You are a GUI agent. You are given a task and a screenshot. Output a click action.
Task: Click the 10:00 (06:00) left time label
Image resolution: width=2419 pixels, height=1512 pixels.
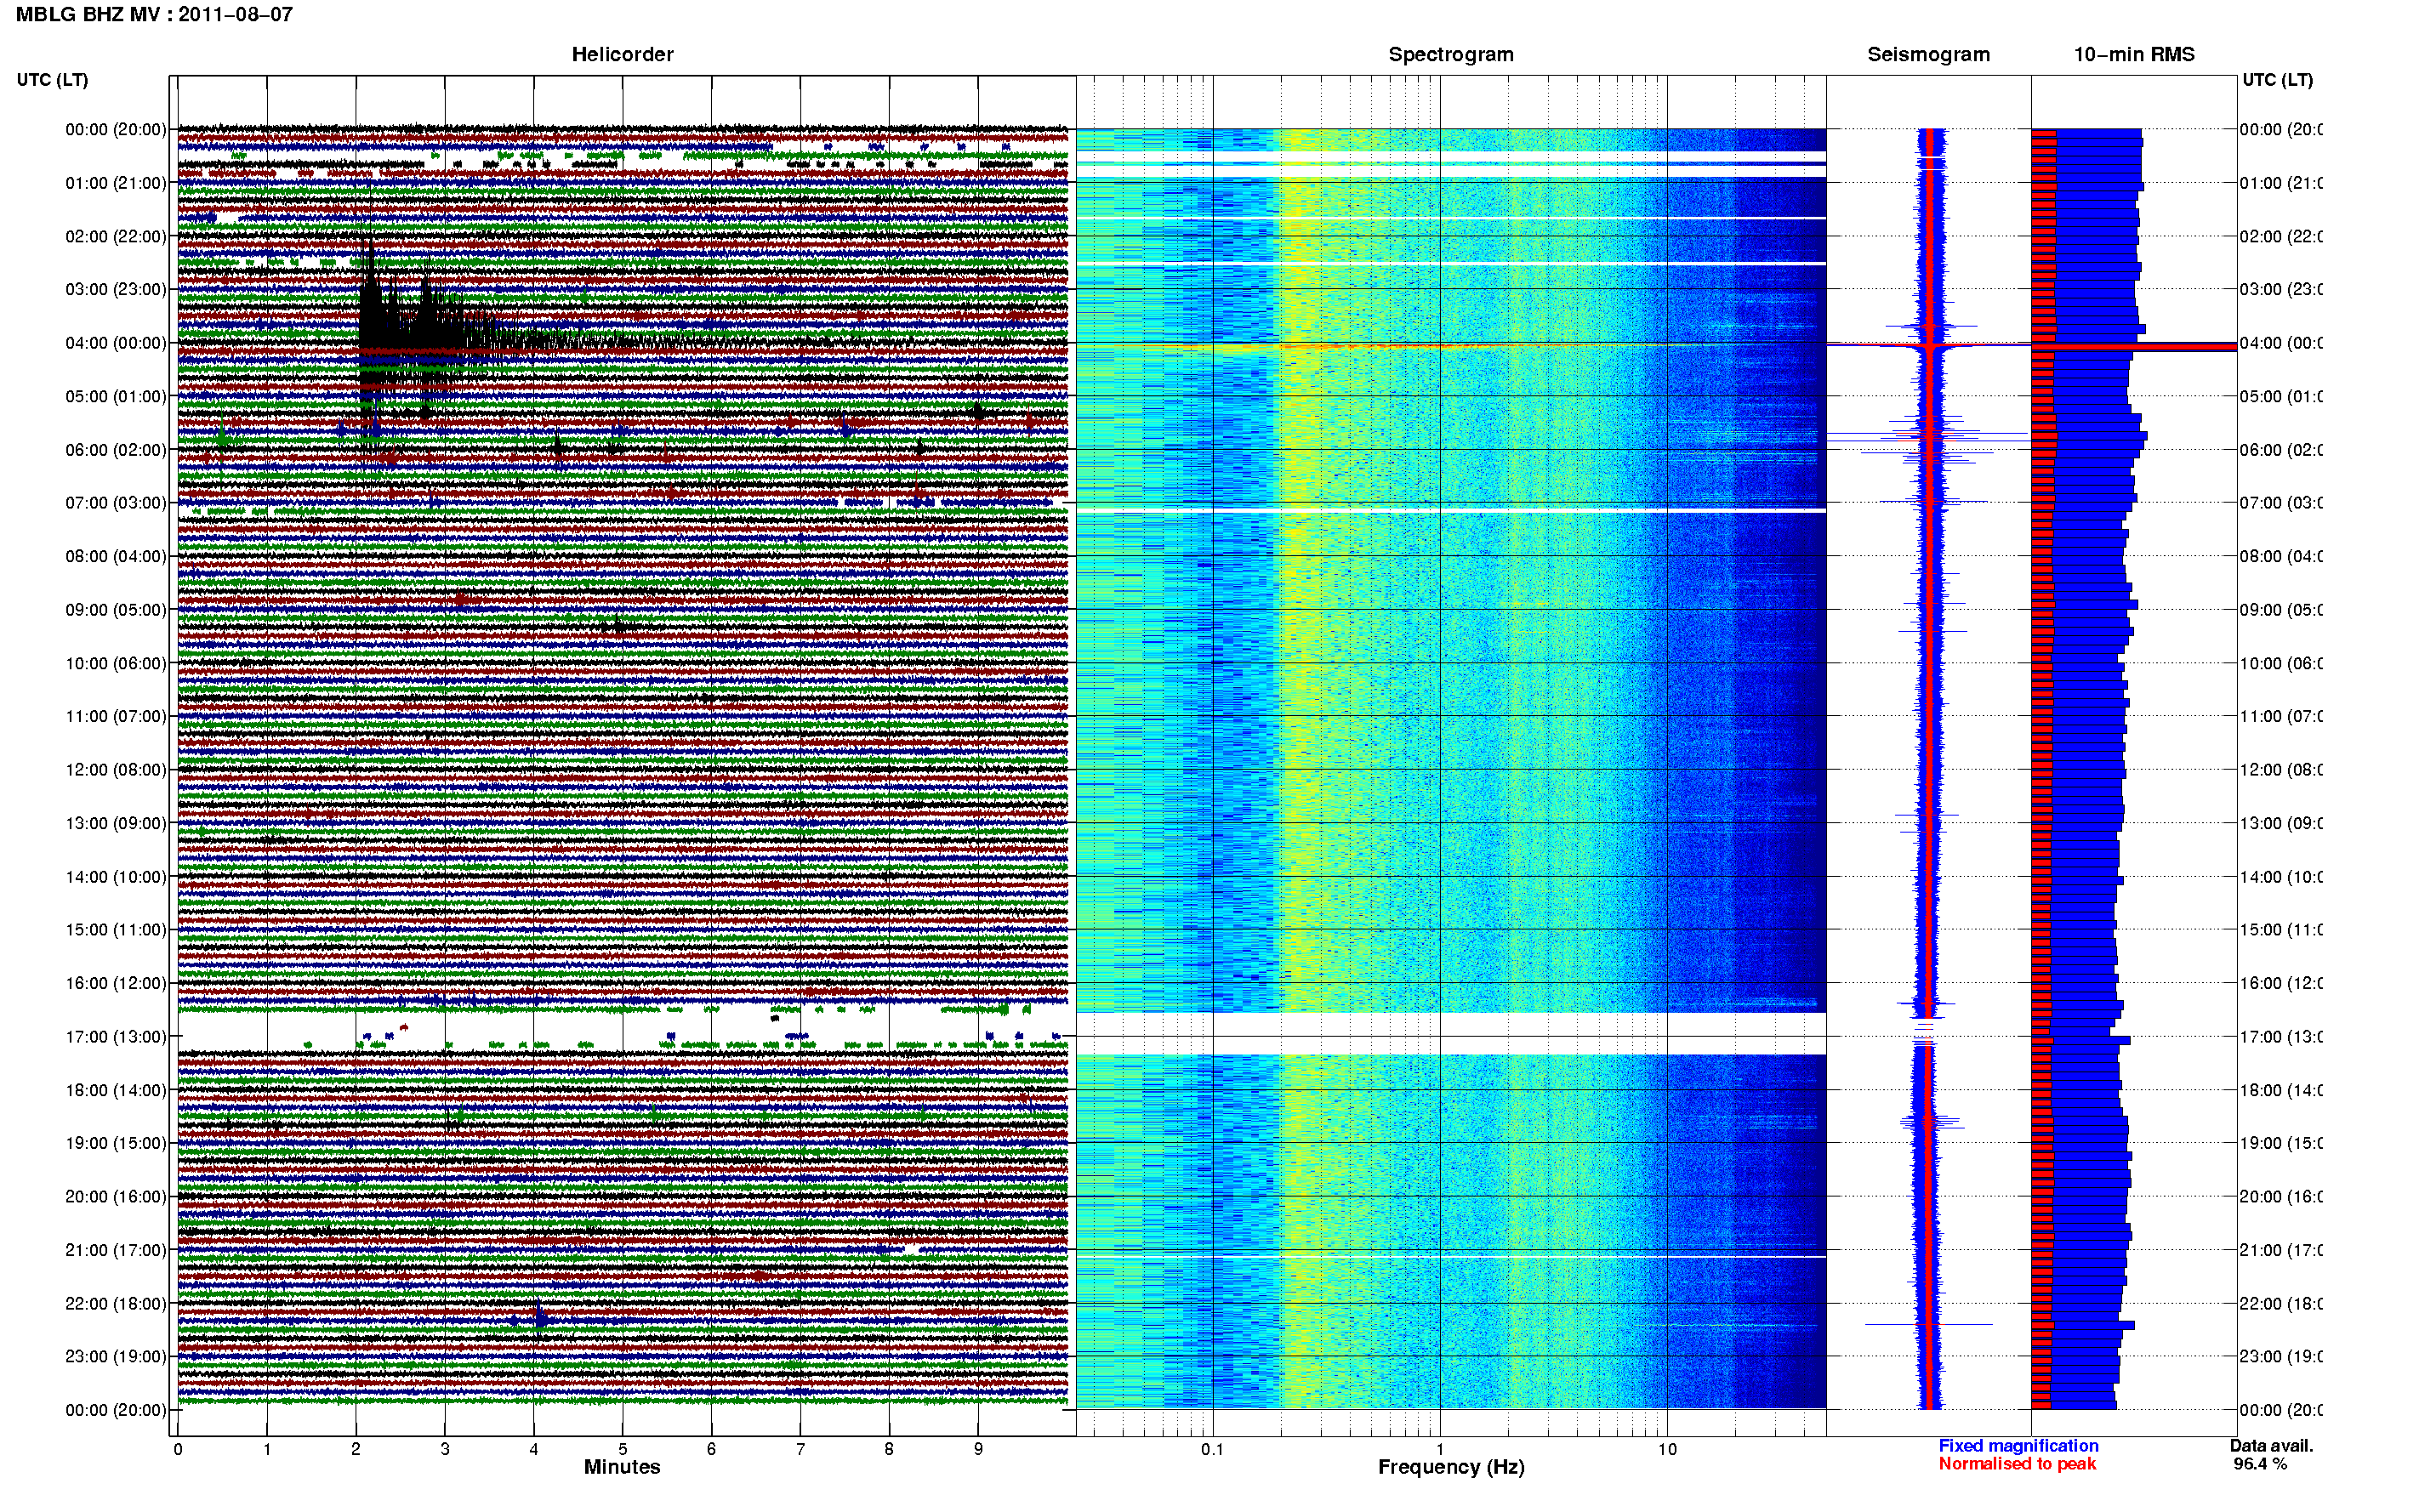tap(116, 663)
